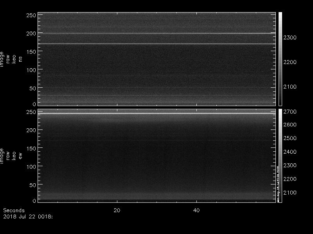Click the 40 seconds x-axis label
This screenshot has width=313, height=234.
coord(196,210)
